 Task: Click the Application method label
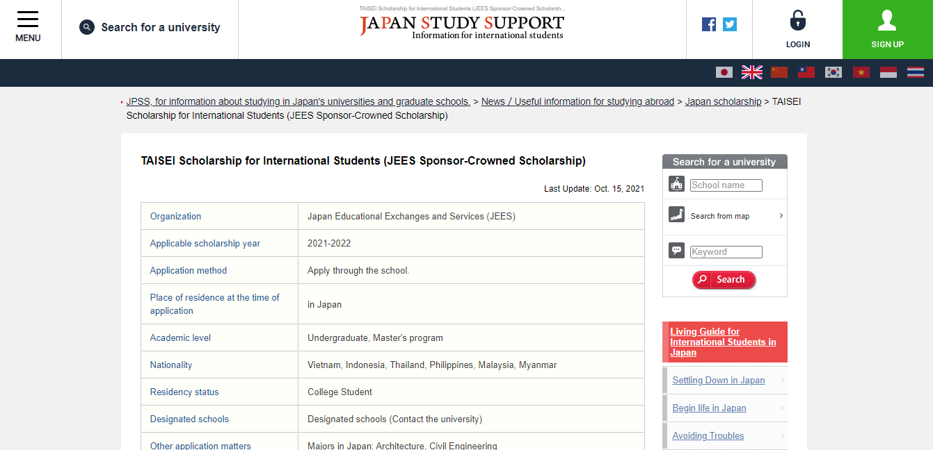coord(189,271)
